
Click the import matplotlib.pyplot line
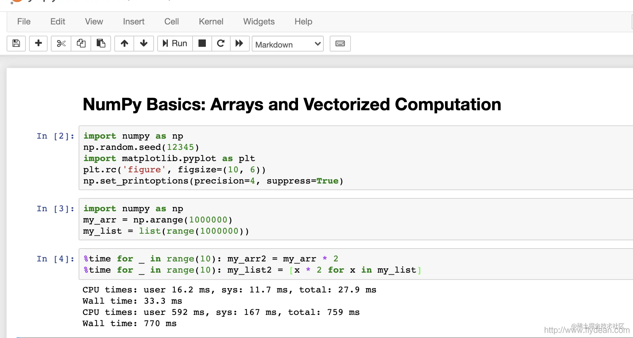169,158
